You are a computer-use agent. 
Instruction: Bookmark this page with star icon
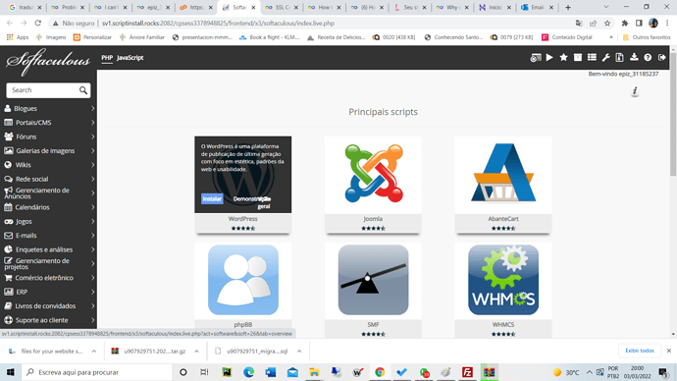click(x=607, y=24)
